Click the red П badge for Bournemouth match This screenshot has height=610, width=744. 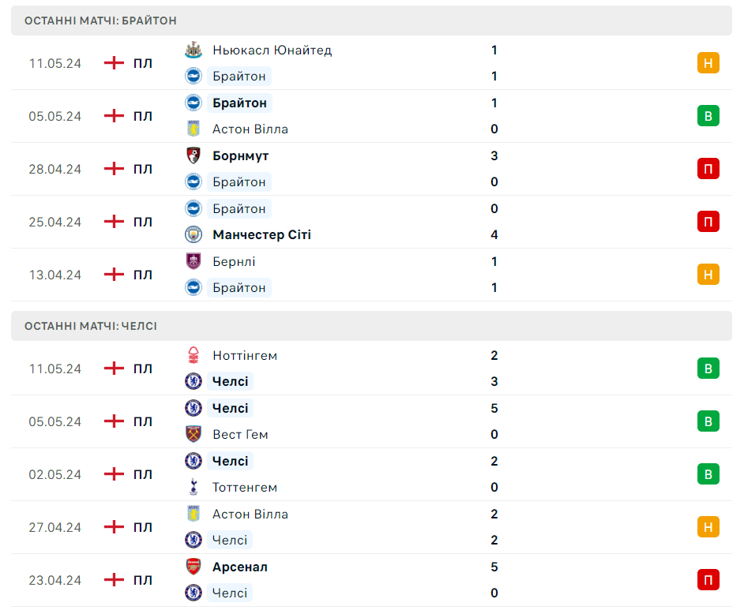pos(708,169)
